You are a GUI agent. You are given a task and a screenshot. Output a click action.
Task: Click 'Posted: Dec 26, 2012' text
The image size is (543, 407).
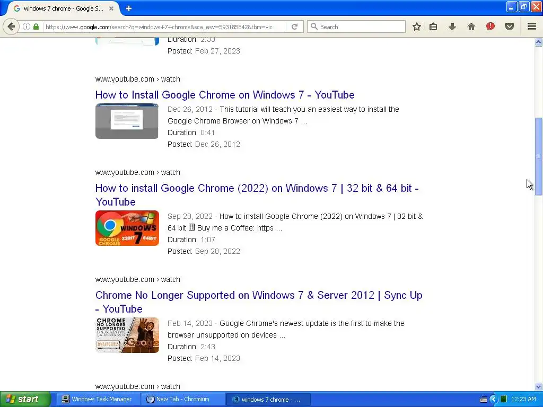point(204,144)
